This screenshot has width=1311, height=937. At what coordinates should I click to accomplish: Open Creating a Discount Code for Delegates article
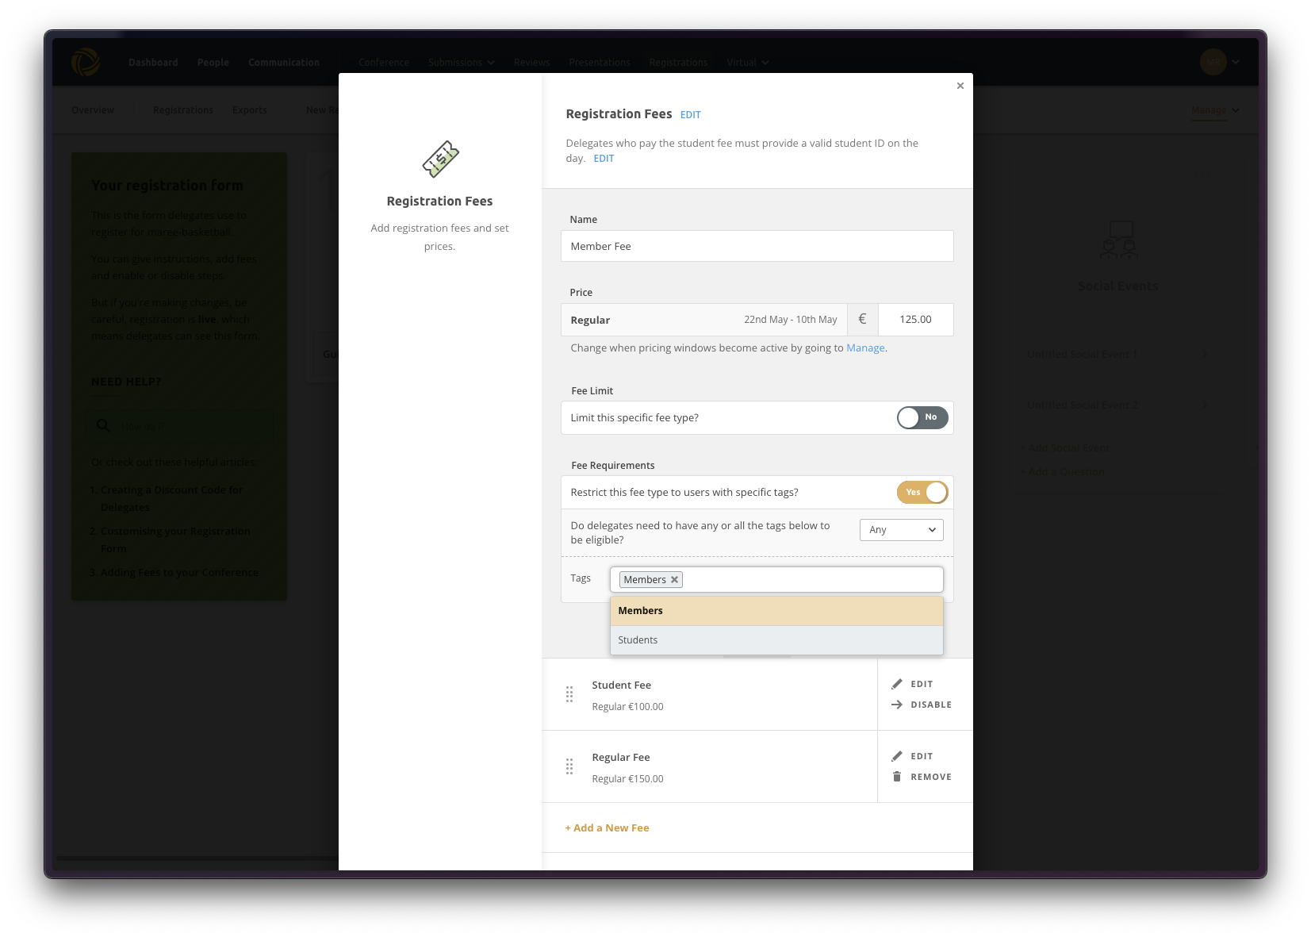coord(171,499)
